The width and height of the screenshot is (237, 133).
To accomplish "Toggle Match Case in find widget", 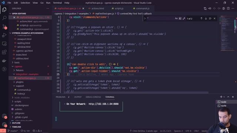I will coord(176,18).
